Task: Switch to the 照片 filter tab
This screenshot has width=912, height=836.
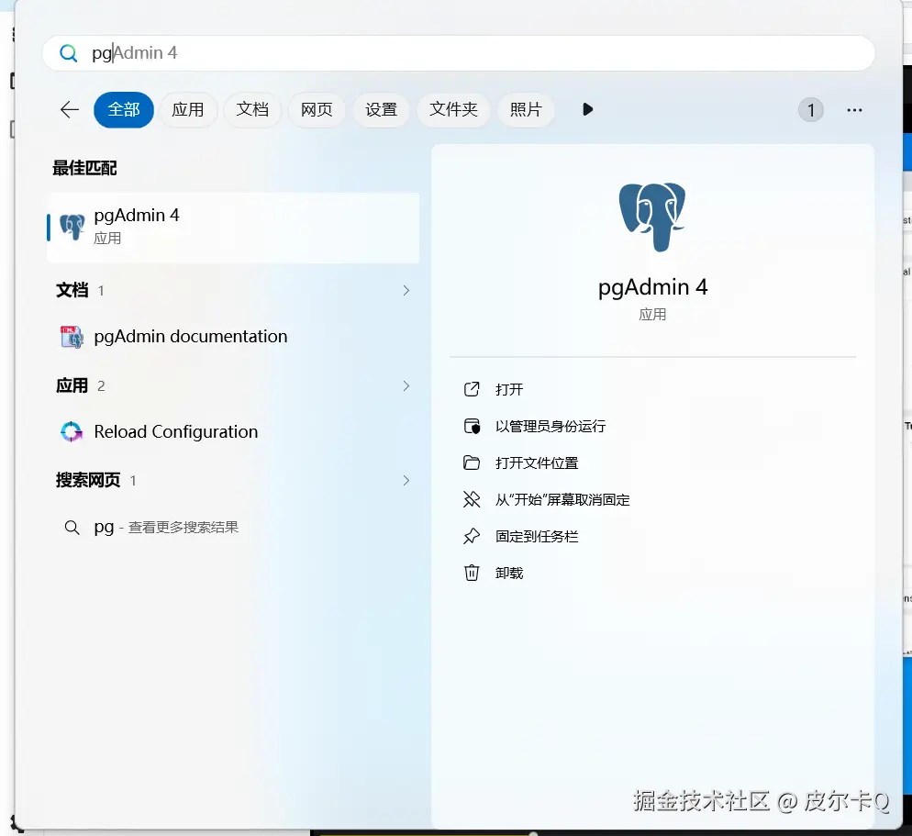Action: tap(526, 109)
